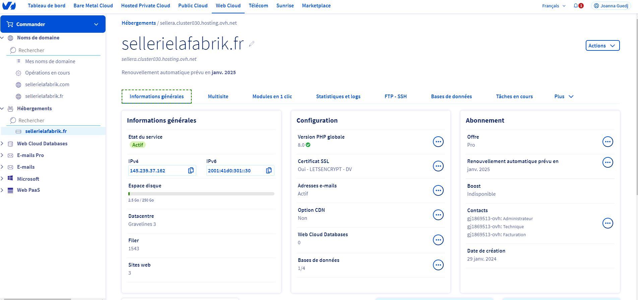The image size is (638, 300).
Task: Open the Français language selector
Action: point(554,6)
